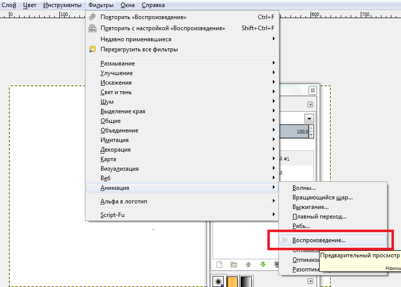The width and height of the screenshot is (401, 287).
Task: Click the play icon beside Воспроизведение
Action: point(285,240)
